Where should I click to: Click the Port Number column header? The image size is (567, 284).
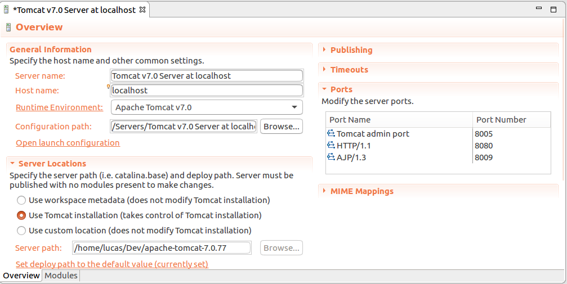click(512, 120)
